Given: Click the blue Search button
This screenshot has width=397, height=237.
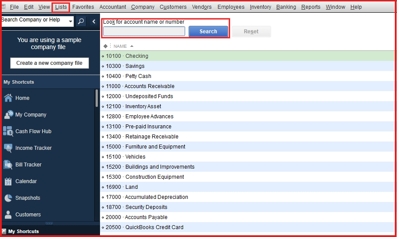Looking at the screenshot, I should click(208, 32).
